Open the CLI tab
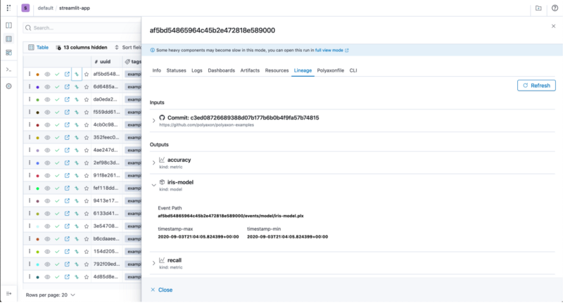The height and width of the screenshot is (308, 563). pos(353,70)
